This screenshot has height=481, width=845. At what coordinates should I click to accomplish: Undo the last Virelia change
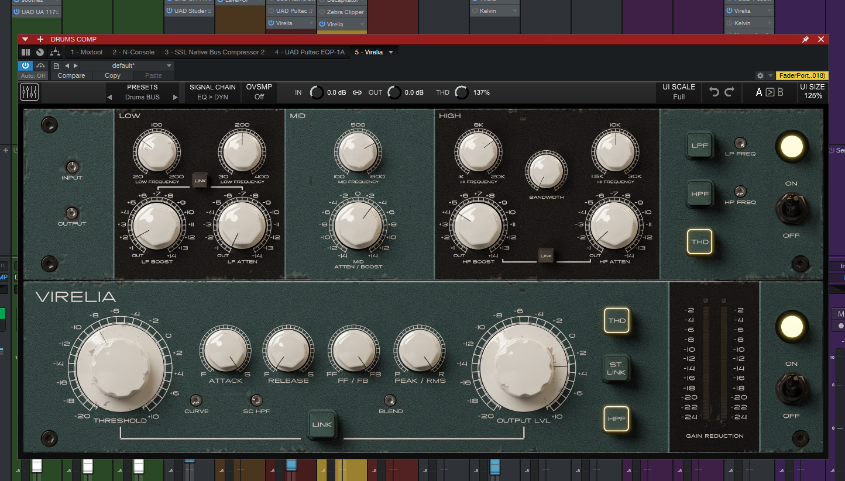pyautogui.click(x=714, y=92)
